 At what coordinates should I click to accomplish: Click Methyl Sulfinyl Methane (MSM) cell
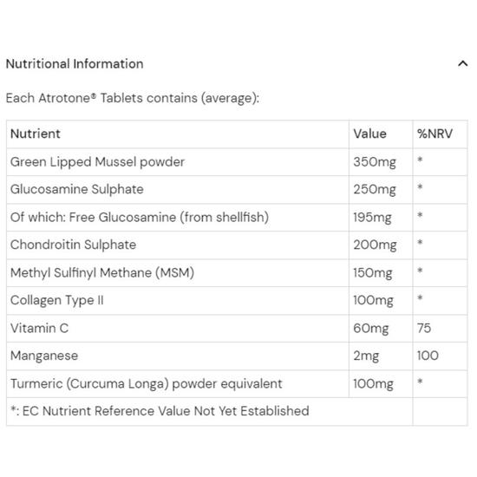tap(178, 273)
